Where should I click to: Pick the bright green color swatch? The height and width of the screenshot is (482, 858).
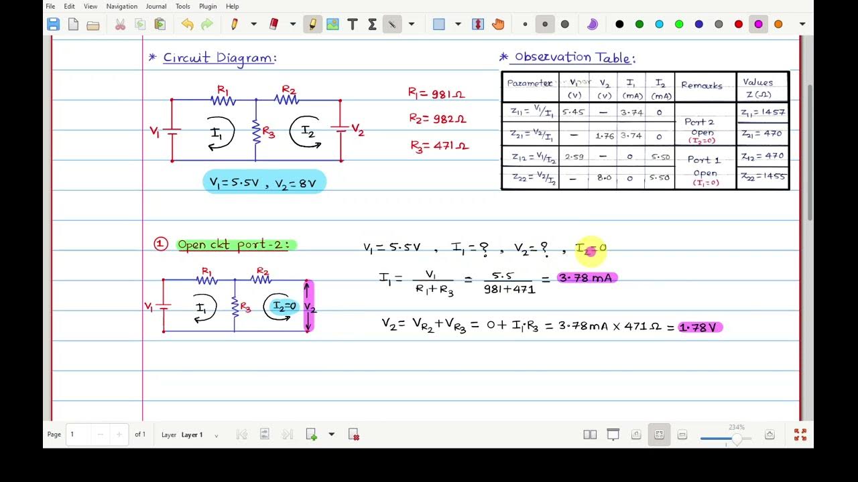pyautogui.click(x=679, y=25)
